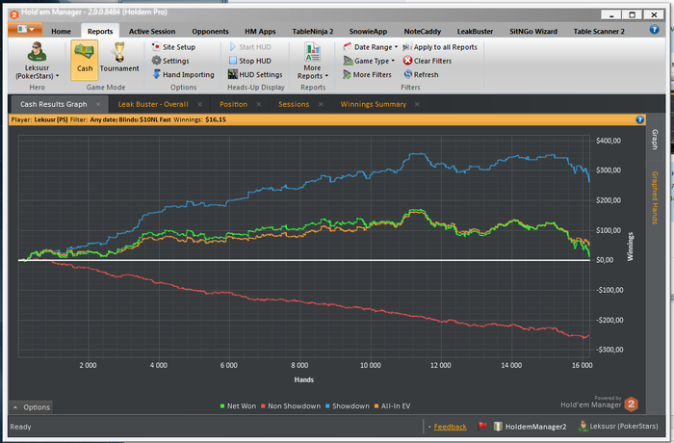Image resolution: width=674 pixels, height=443 pixels.
Task: Click the red flag icon in status bar
Action: (x=481, y=426)
